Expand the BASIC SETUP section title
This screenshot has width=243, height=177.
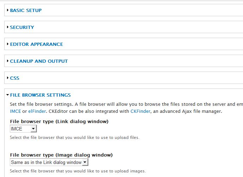pyautogui.click(x=26, y=10)
